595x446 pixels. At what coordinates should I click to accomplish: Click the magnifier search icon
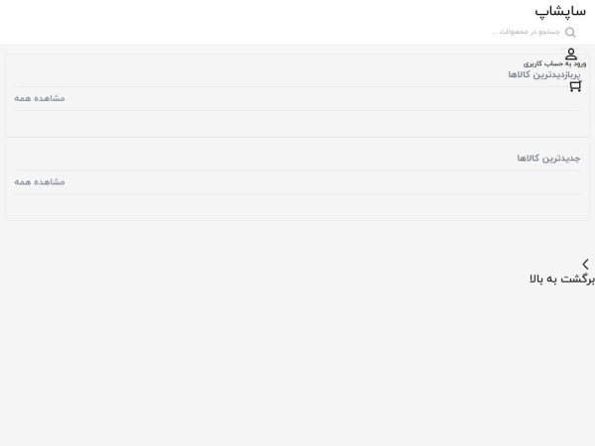[570, 33]
